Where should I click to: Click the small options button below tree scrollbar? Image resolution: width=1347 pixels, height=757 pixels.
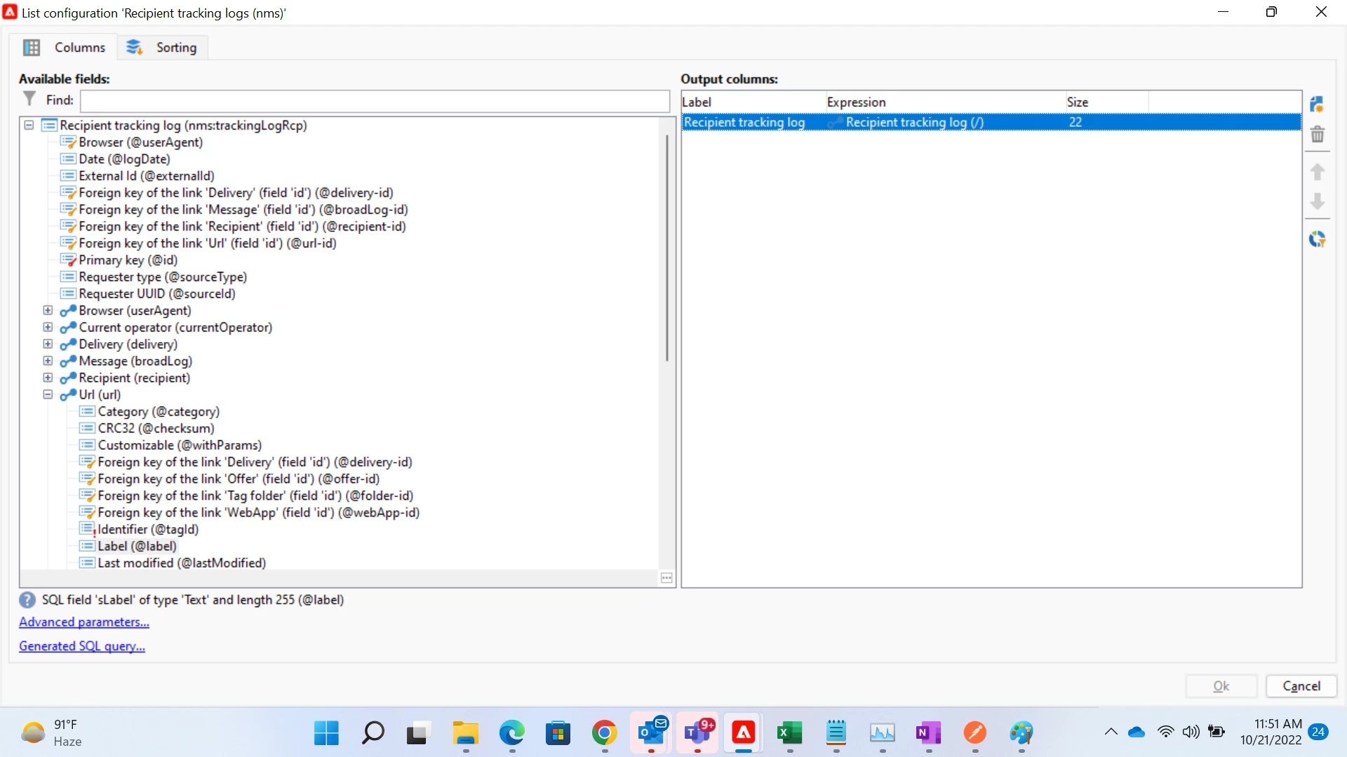[666, 578]
